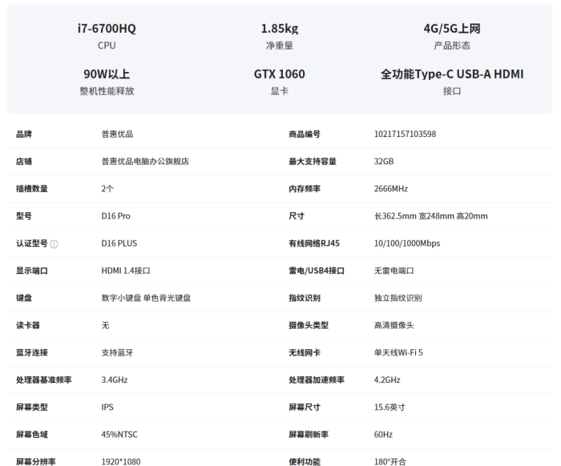This screenshot has width=561, height=466.
Task: Click the 读卡器 row label
Action: click(x=28, y=325)
